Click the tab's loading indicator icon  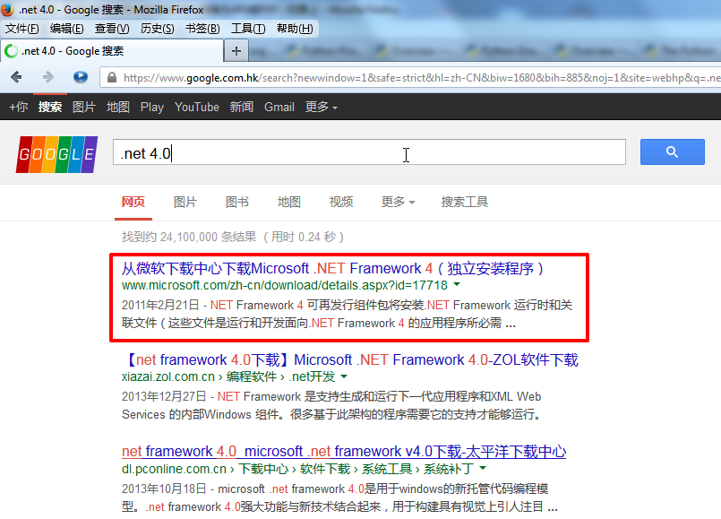pyautogui.click(x=12, y=51)
